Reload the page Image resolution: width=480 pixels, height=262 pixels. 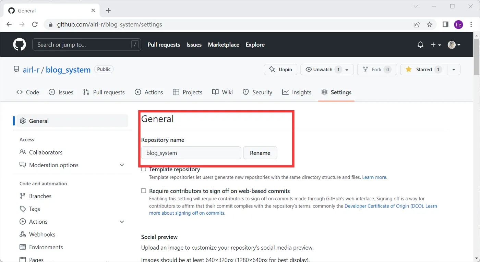point(35,24)
